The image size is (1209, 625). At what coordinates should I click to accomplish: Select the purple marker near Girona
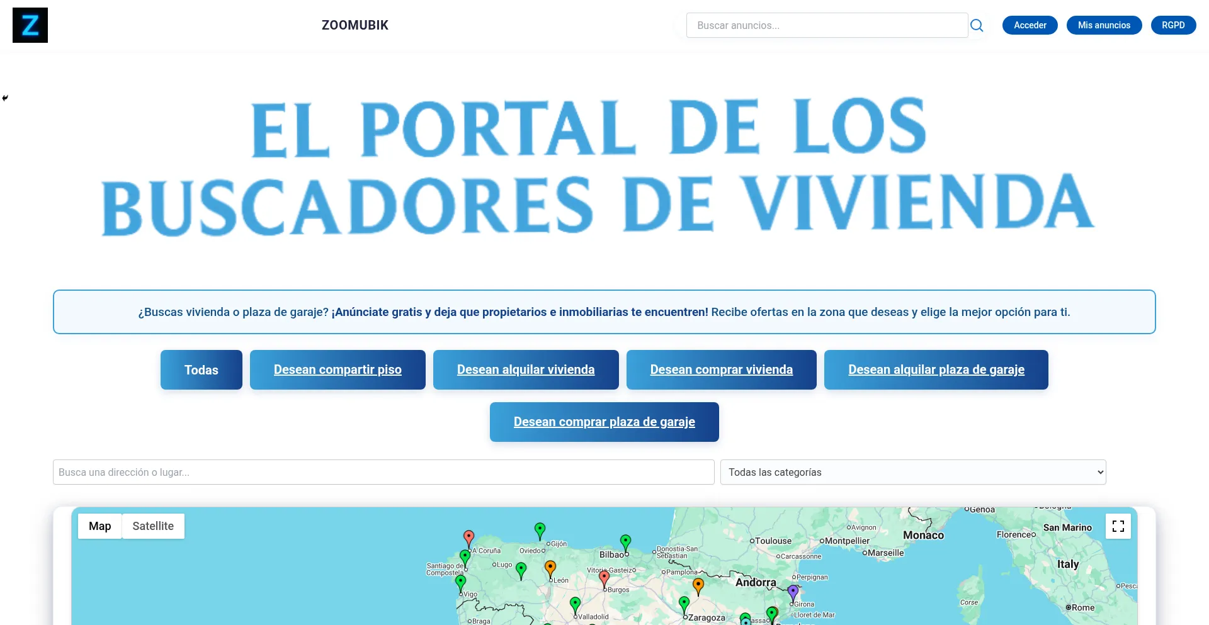793,592
